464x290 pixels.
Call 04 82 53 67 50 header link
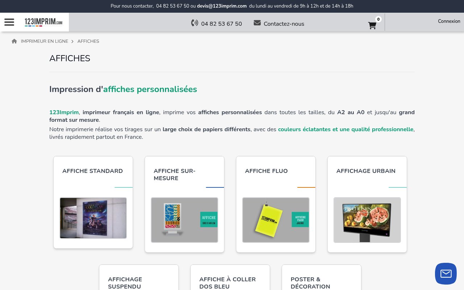pyautogui.click(x=221, y=24)
